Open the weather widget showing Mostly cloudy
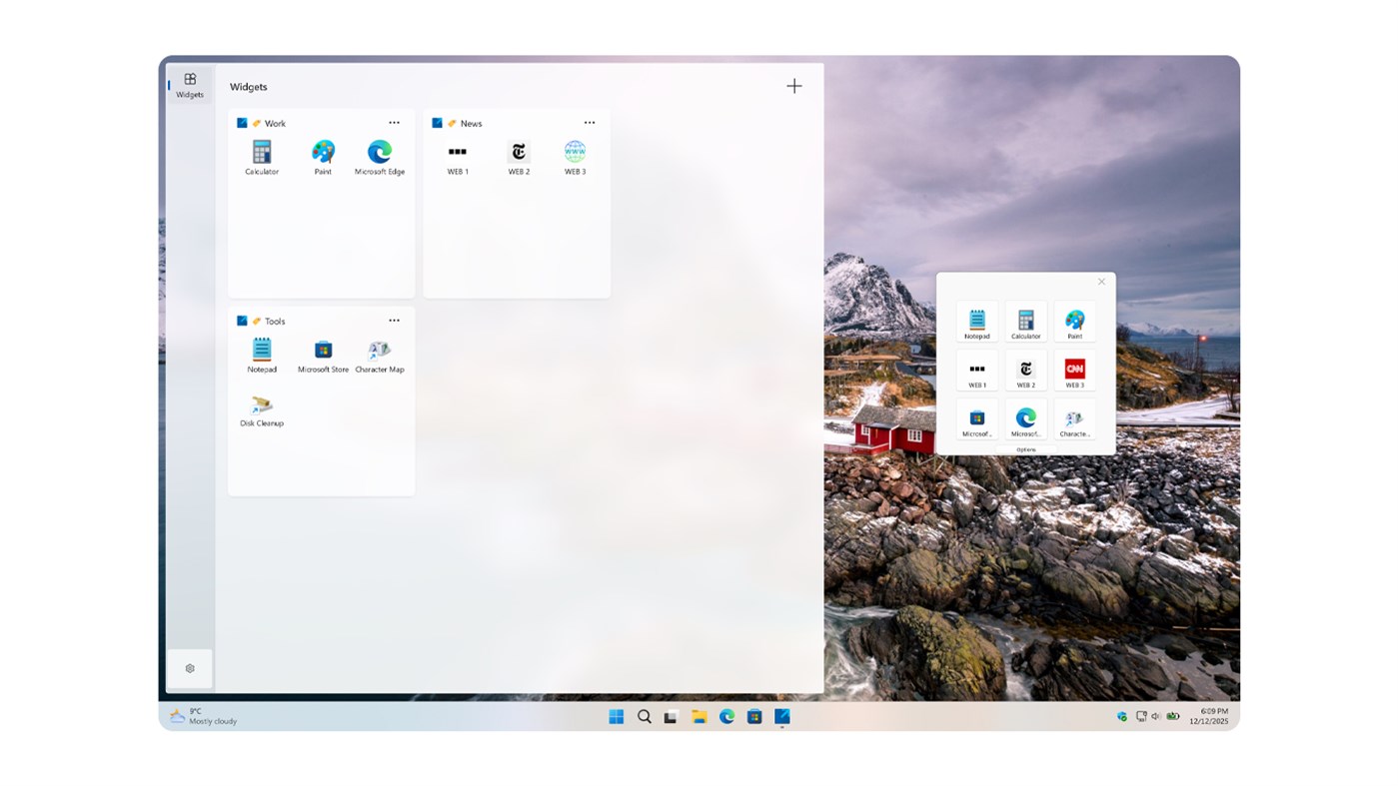 (x=198, y=715)
